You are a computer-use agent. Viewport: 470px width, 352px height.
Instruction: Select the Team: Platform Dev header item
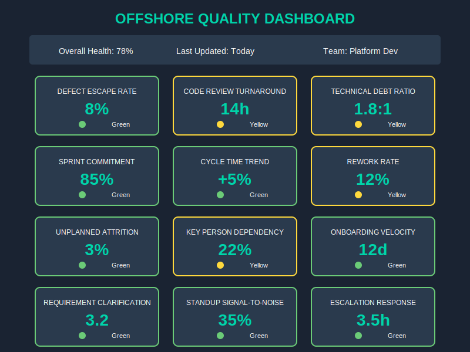(361, 51)
